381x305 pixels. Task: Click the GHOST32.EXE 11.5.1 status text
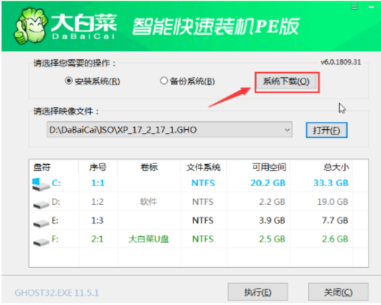(x=57, y=293)
